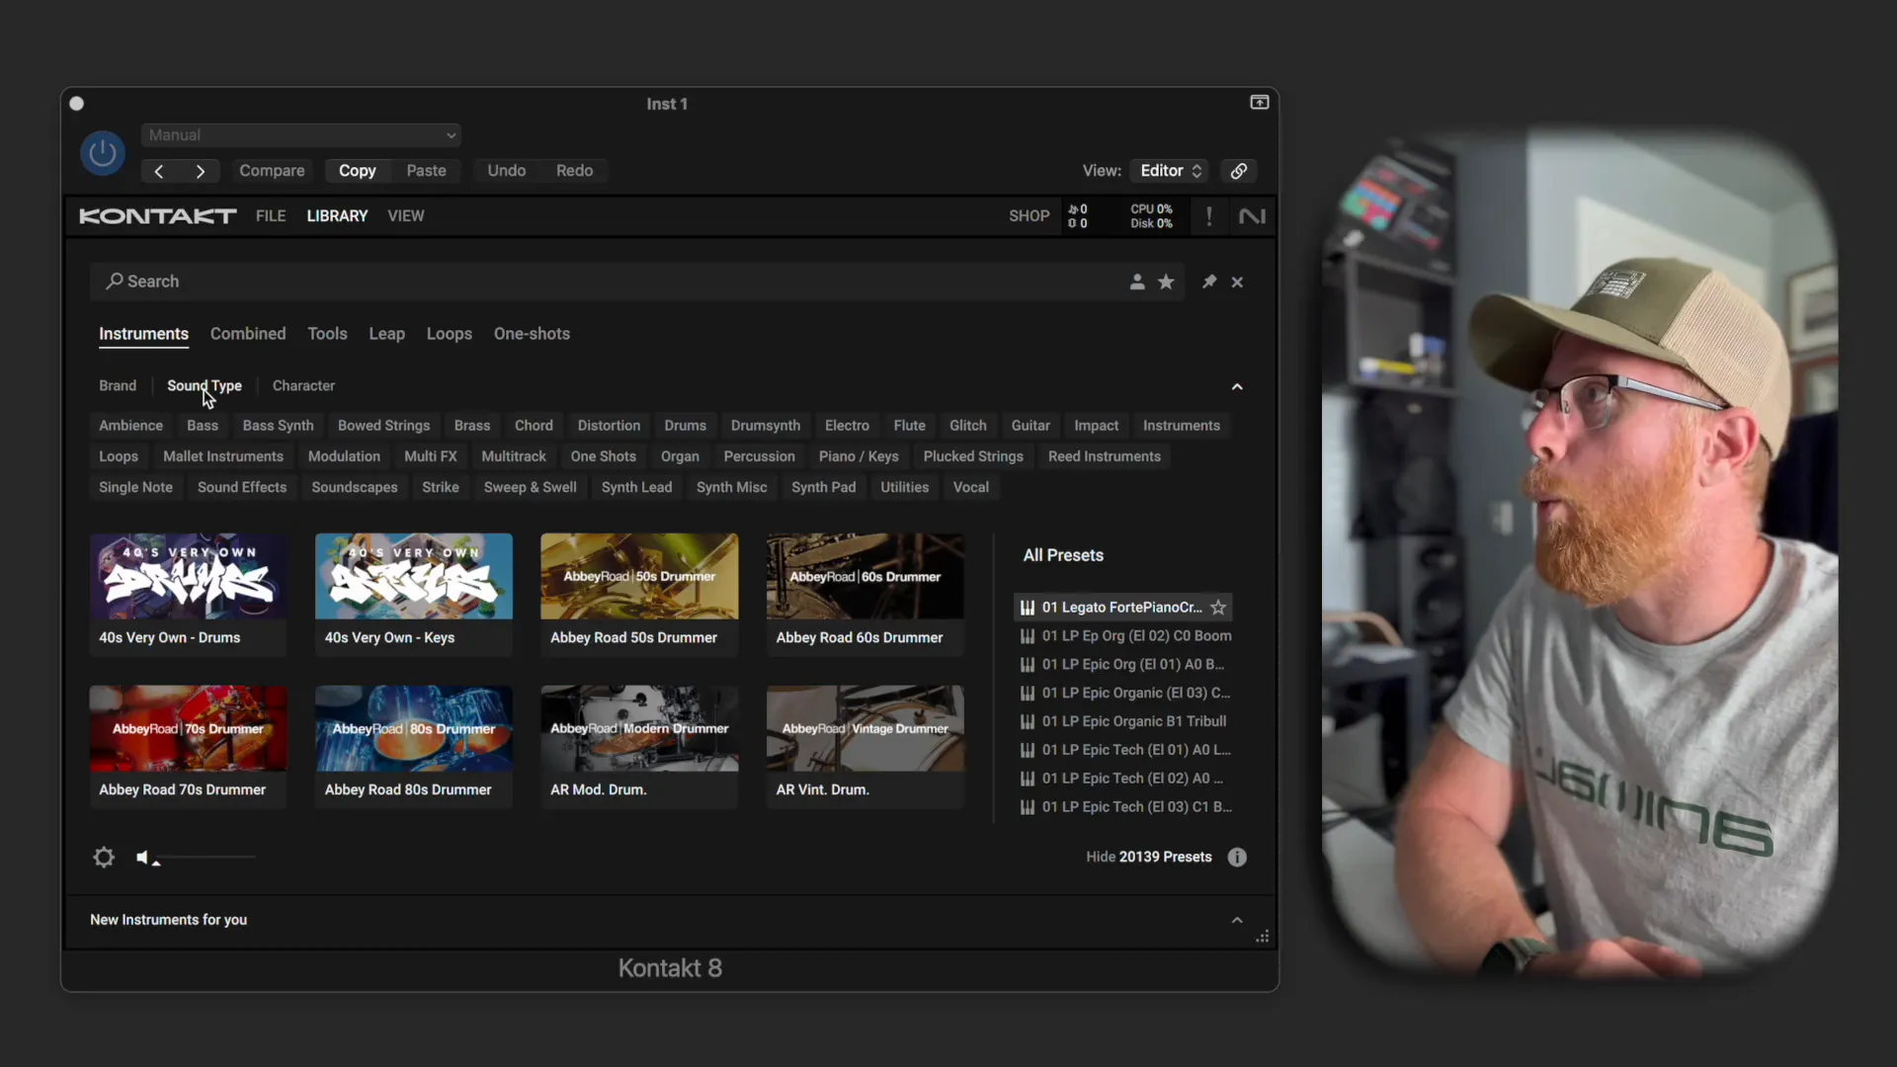The height and width of the screenshot is (1067, 1897).
Task: Select the Brand filter category
Action: click(x=118, y=385)
